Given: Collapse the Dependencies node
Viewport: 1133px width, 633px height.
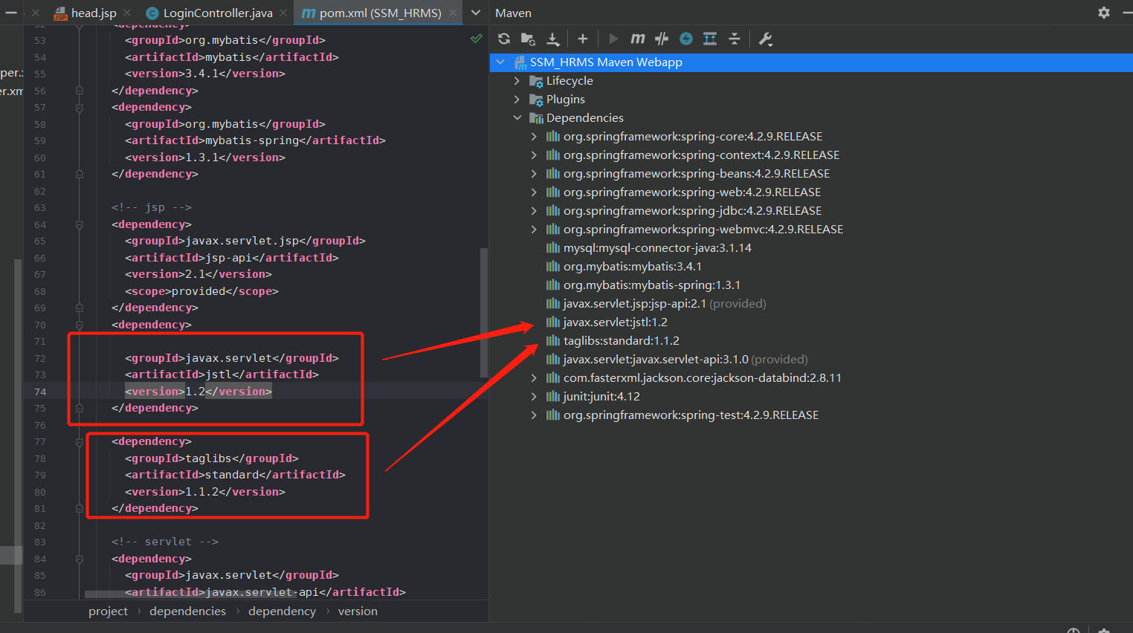Looking at the screenshot, I should [x=517, y=117].
